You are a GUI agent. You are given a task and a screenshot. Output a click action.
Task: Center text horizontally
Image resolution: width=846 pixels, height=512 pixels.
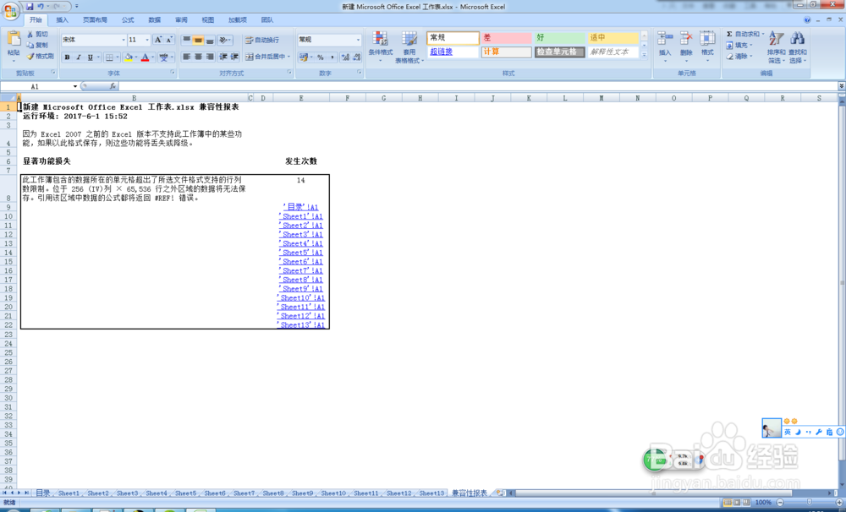coord(198,57)
